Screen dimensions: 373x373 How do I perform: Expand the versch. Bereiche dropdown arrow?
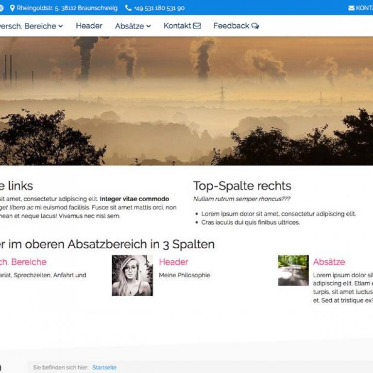pyautogui.click(x=61, y=27)
